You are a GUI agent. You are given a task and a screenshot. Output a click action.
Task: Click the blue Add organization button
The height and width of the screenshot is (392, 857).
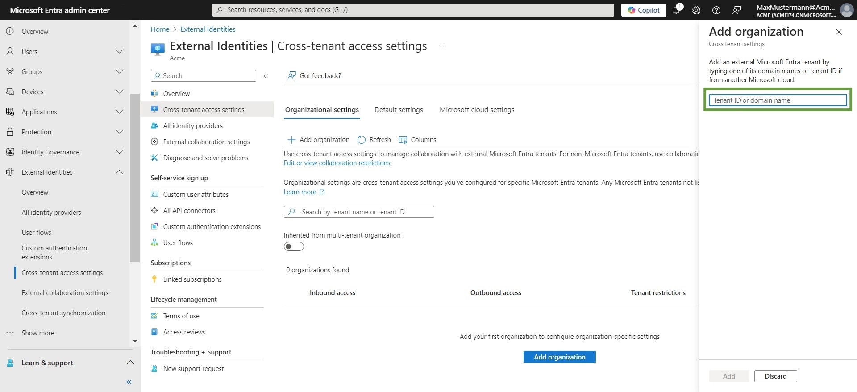pyautogui.click(x=559, y=357)
